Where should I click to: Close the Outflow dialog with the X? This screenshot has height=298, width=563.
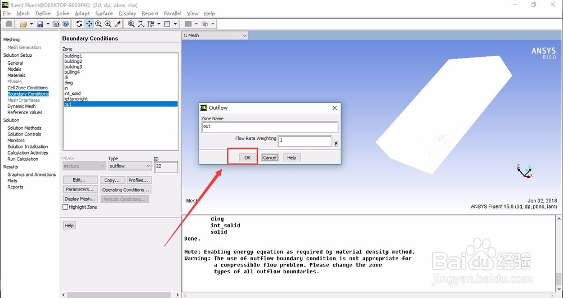(x=334, y=107)
